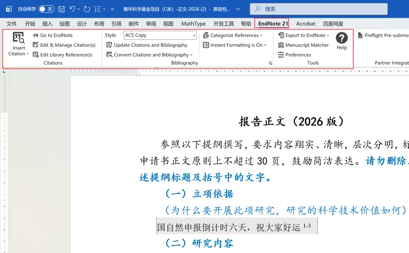The width and height of the screenshot is (409, 253).
Task: Click the first-line indent ruler marker
Action: (156, 69)
